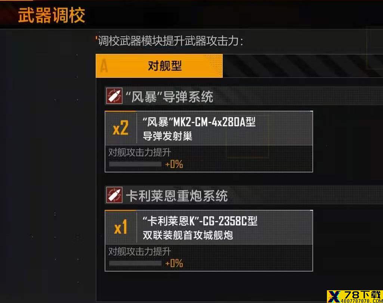Click the x2 quantity badge

(121, 128)
